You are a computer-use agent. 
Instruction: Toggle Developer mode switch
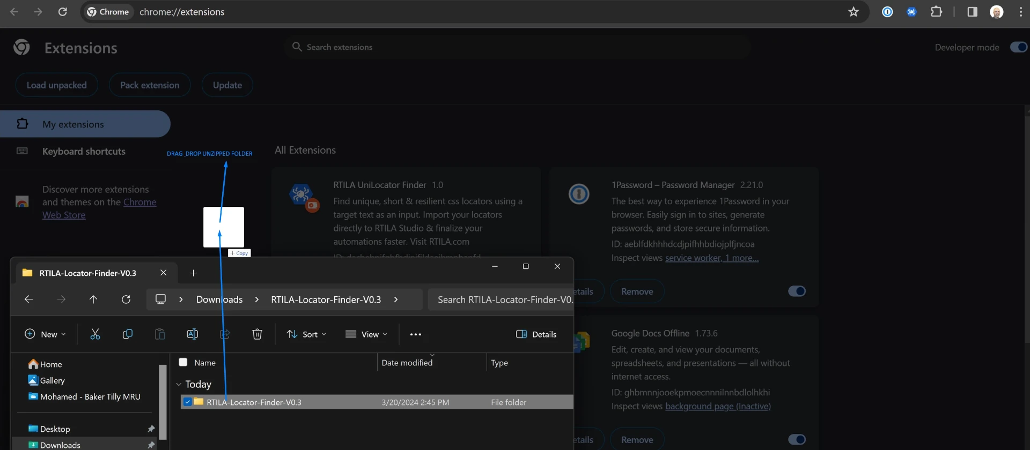coord(1018,47)
